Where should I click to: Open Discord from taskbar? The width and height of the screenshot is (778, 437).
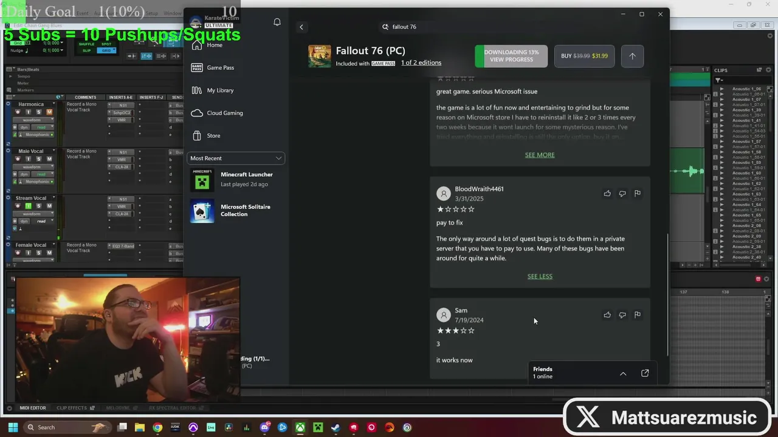pos(265,427)
